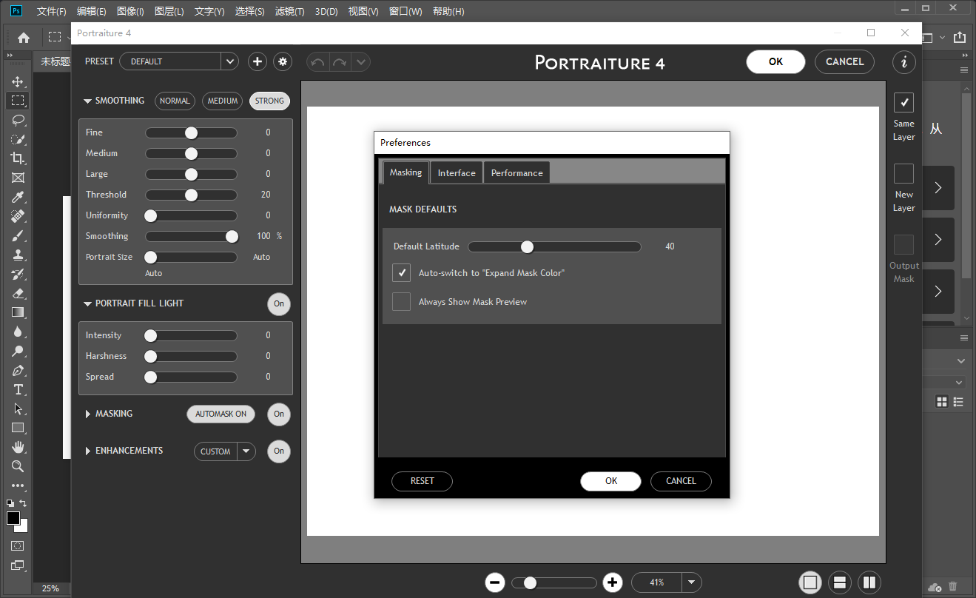
Task: Open the 图层(L) menu
Action: tap(169, 12)
